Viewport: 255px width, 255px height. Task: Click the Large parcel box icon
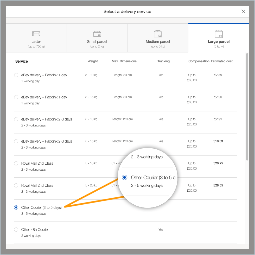[x=219, y=34]
